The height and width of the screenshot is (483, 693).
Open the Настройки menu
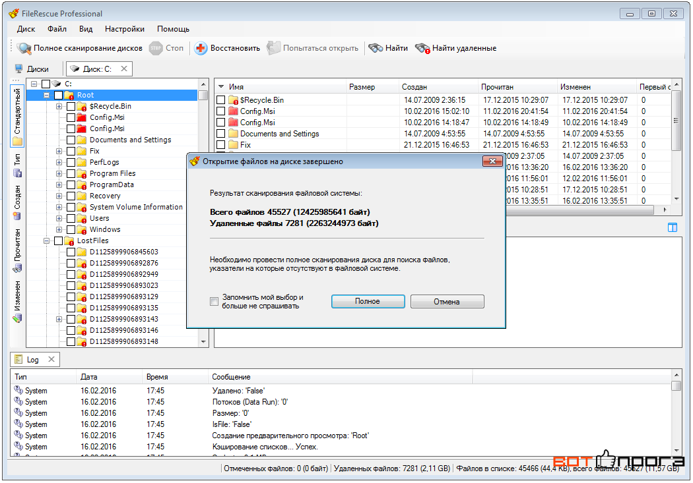[x=125, y=29]
